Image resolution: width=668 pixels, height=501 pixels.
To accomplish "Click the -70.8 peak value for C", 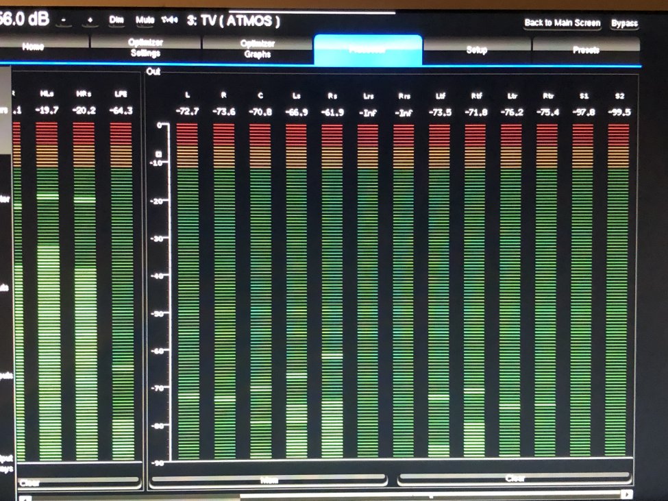I will point(260,112).
